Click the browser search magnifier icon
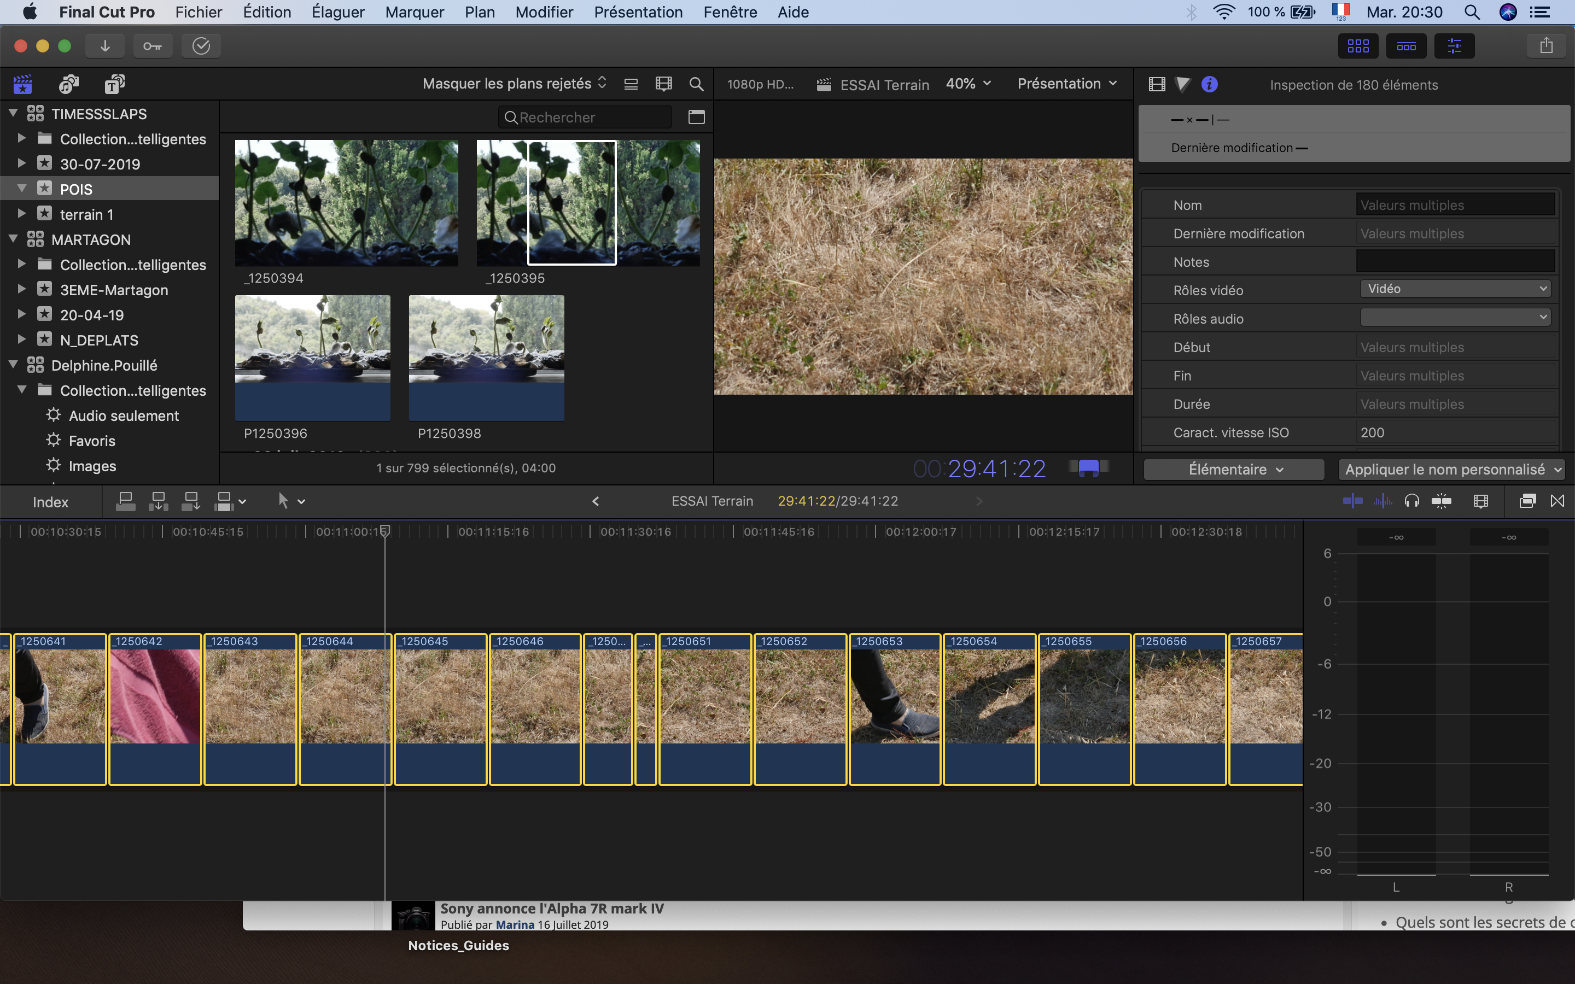Screen dimensions: 1575x984 [x=696, y=84]
